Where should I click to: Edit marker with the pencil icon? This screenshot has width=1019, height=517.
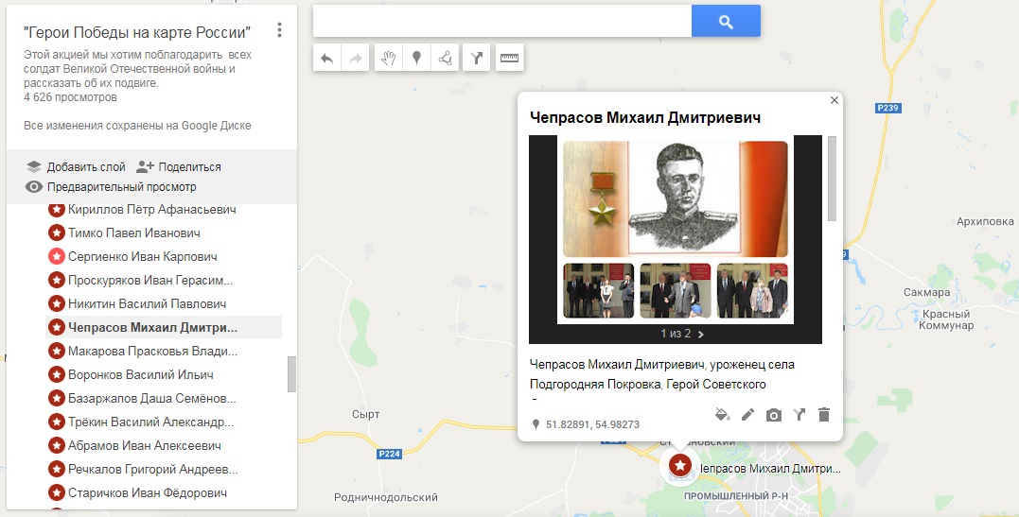point(748,414)
